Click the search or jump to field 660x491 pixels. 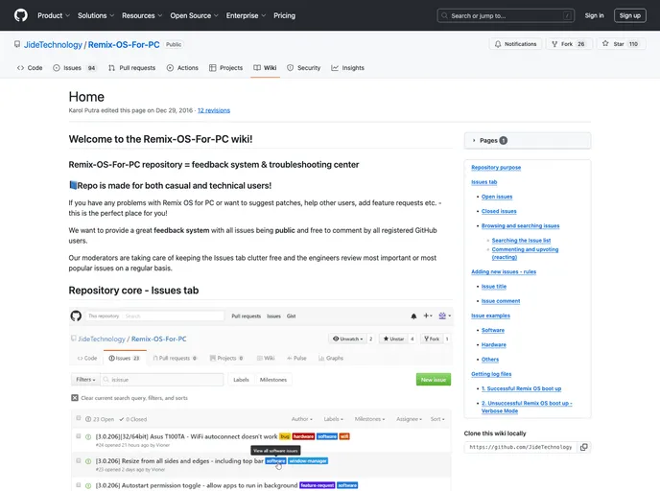pyautogui.click(x=506, y=15)
